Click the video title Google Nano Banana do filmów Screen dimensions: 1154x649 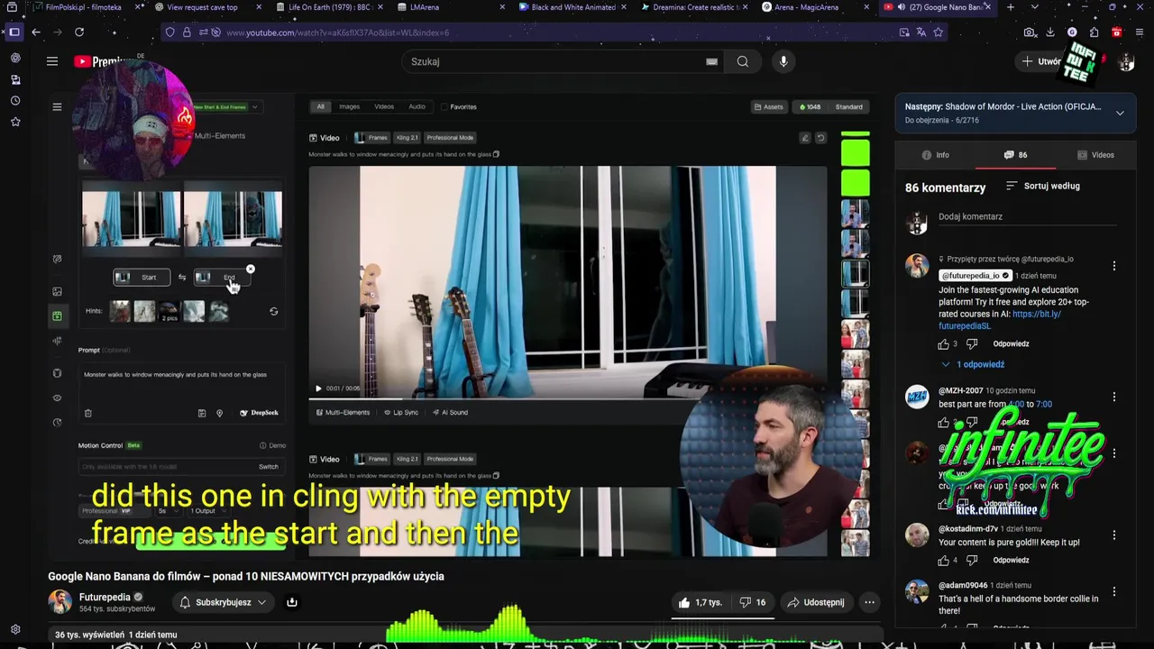coord(246,576)
